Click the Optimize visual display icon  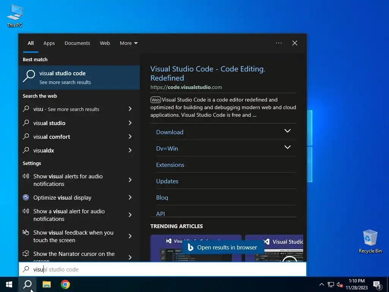pyautogui.click(x=26, y=197)
